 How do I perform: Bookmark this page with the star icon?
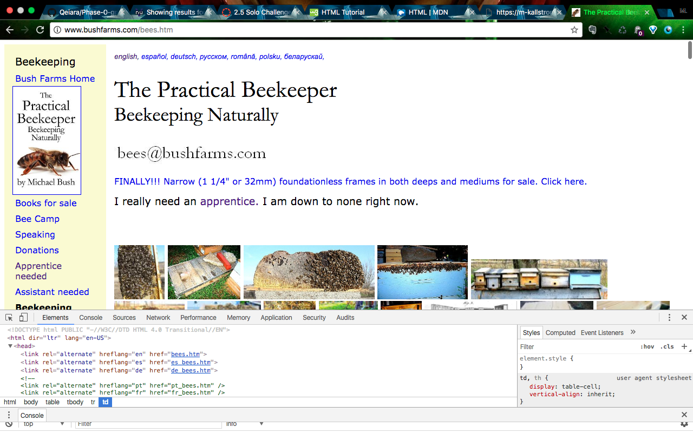[574, 30]
